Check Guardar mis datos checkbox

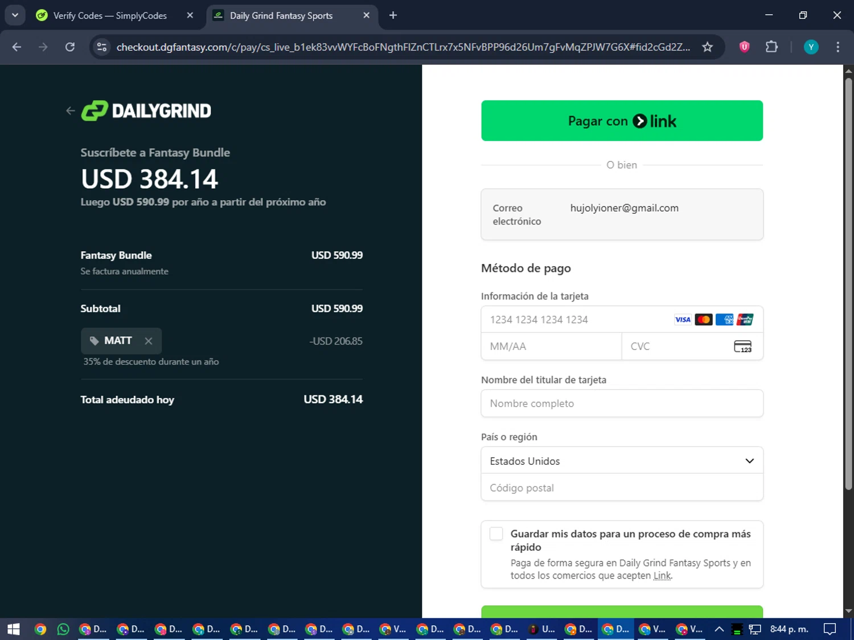[x=496, y=534]
